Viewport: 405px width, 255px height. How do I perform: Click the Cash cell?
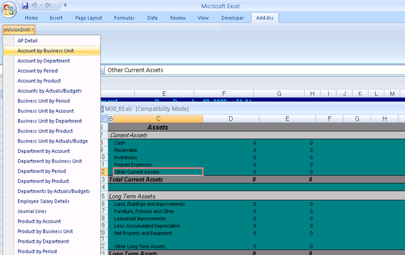158,143
